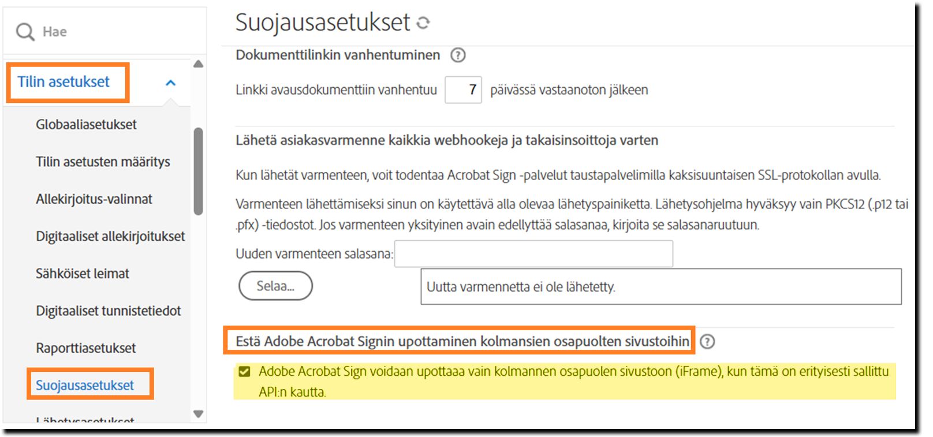
Task: Select Tilin asetusten määritys menu item
Action: [x=103, y=162]
